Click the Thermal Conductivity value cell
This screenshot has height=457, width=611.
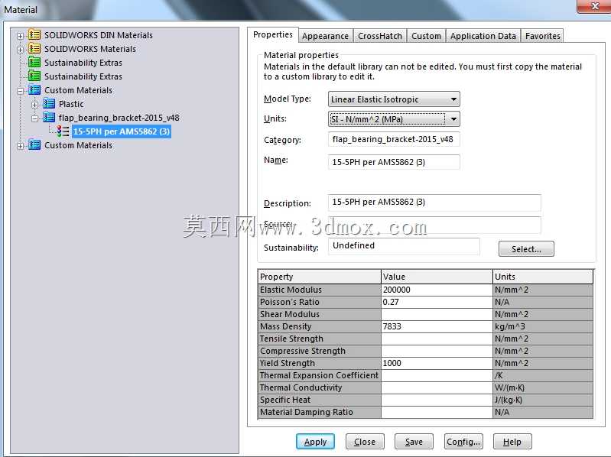point(437,387)
